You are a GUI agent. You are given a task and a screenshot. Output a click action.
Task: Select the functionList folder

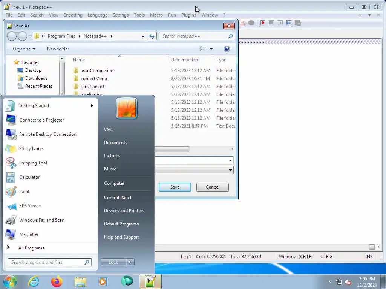(93, 87)
